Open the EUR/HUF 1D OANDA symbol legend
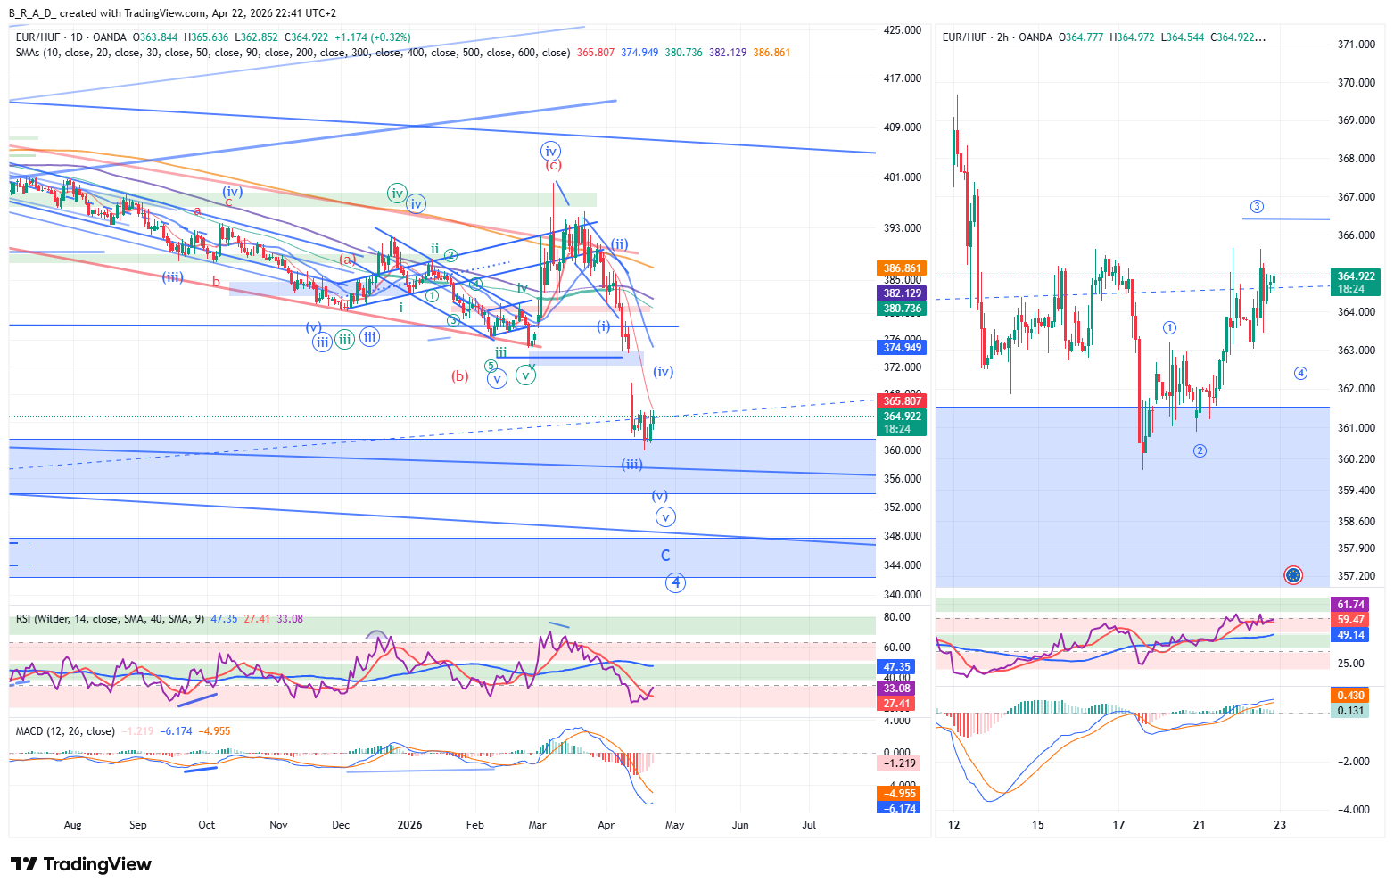Image resolution: width=1394 pixels, height=891 pixels. [x=71, y=37]
